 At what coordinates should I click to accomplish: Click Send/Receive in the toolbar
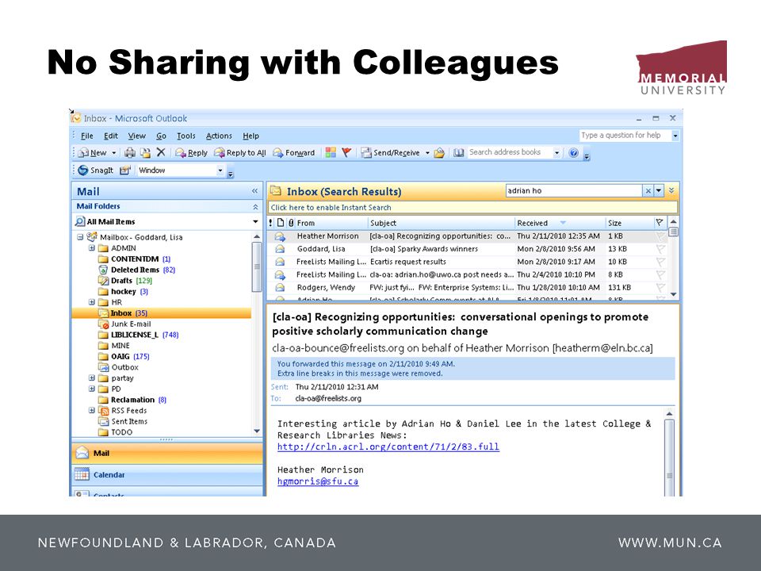(390, 153)
